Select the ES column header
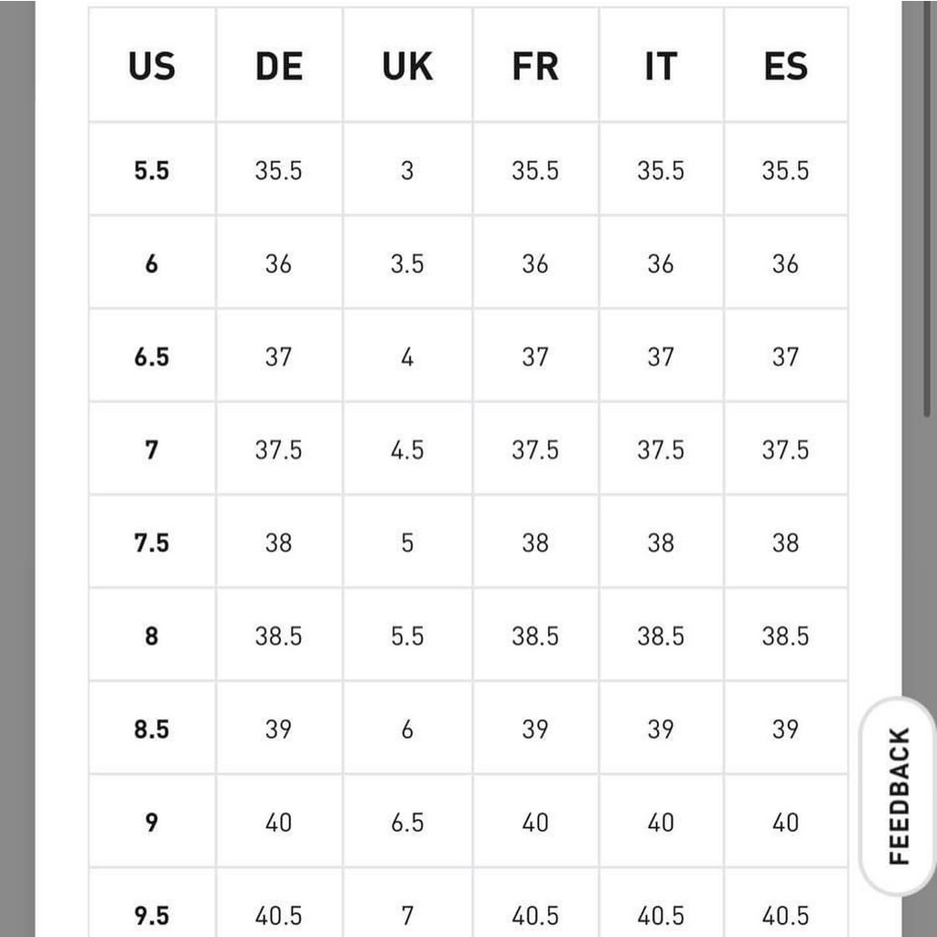Screen dimensions: 937x937 tap(786, 67)
